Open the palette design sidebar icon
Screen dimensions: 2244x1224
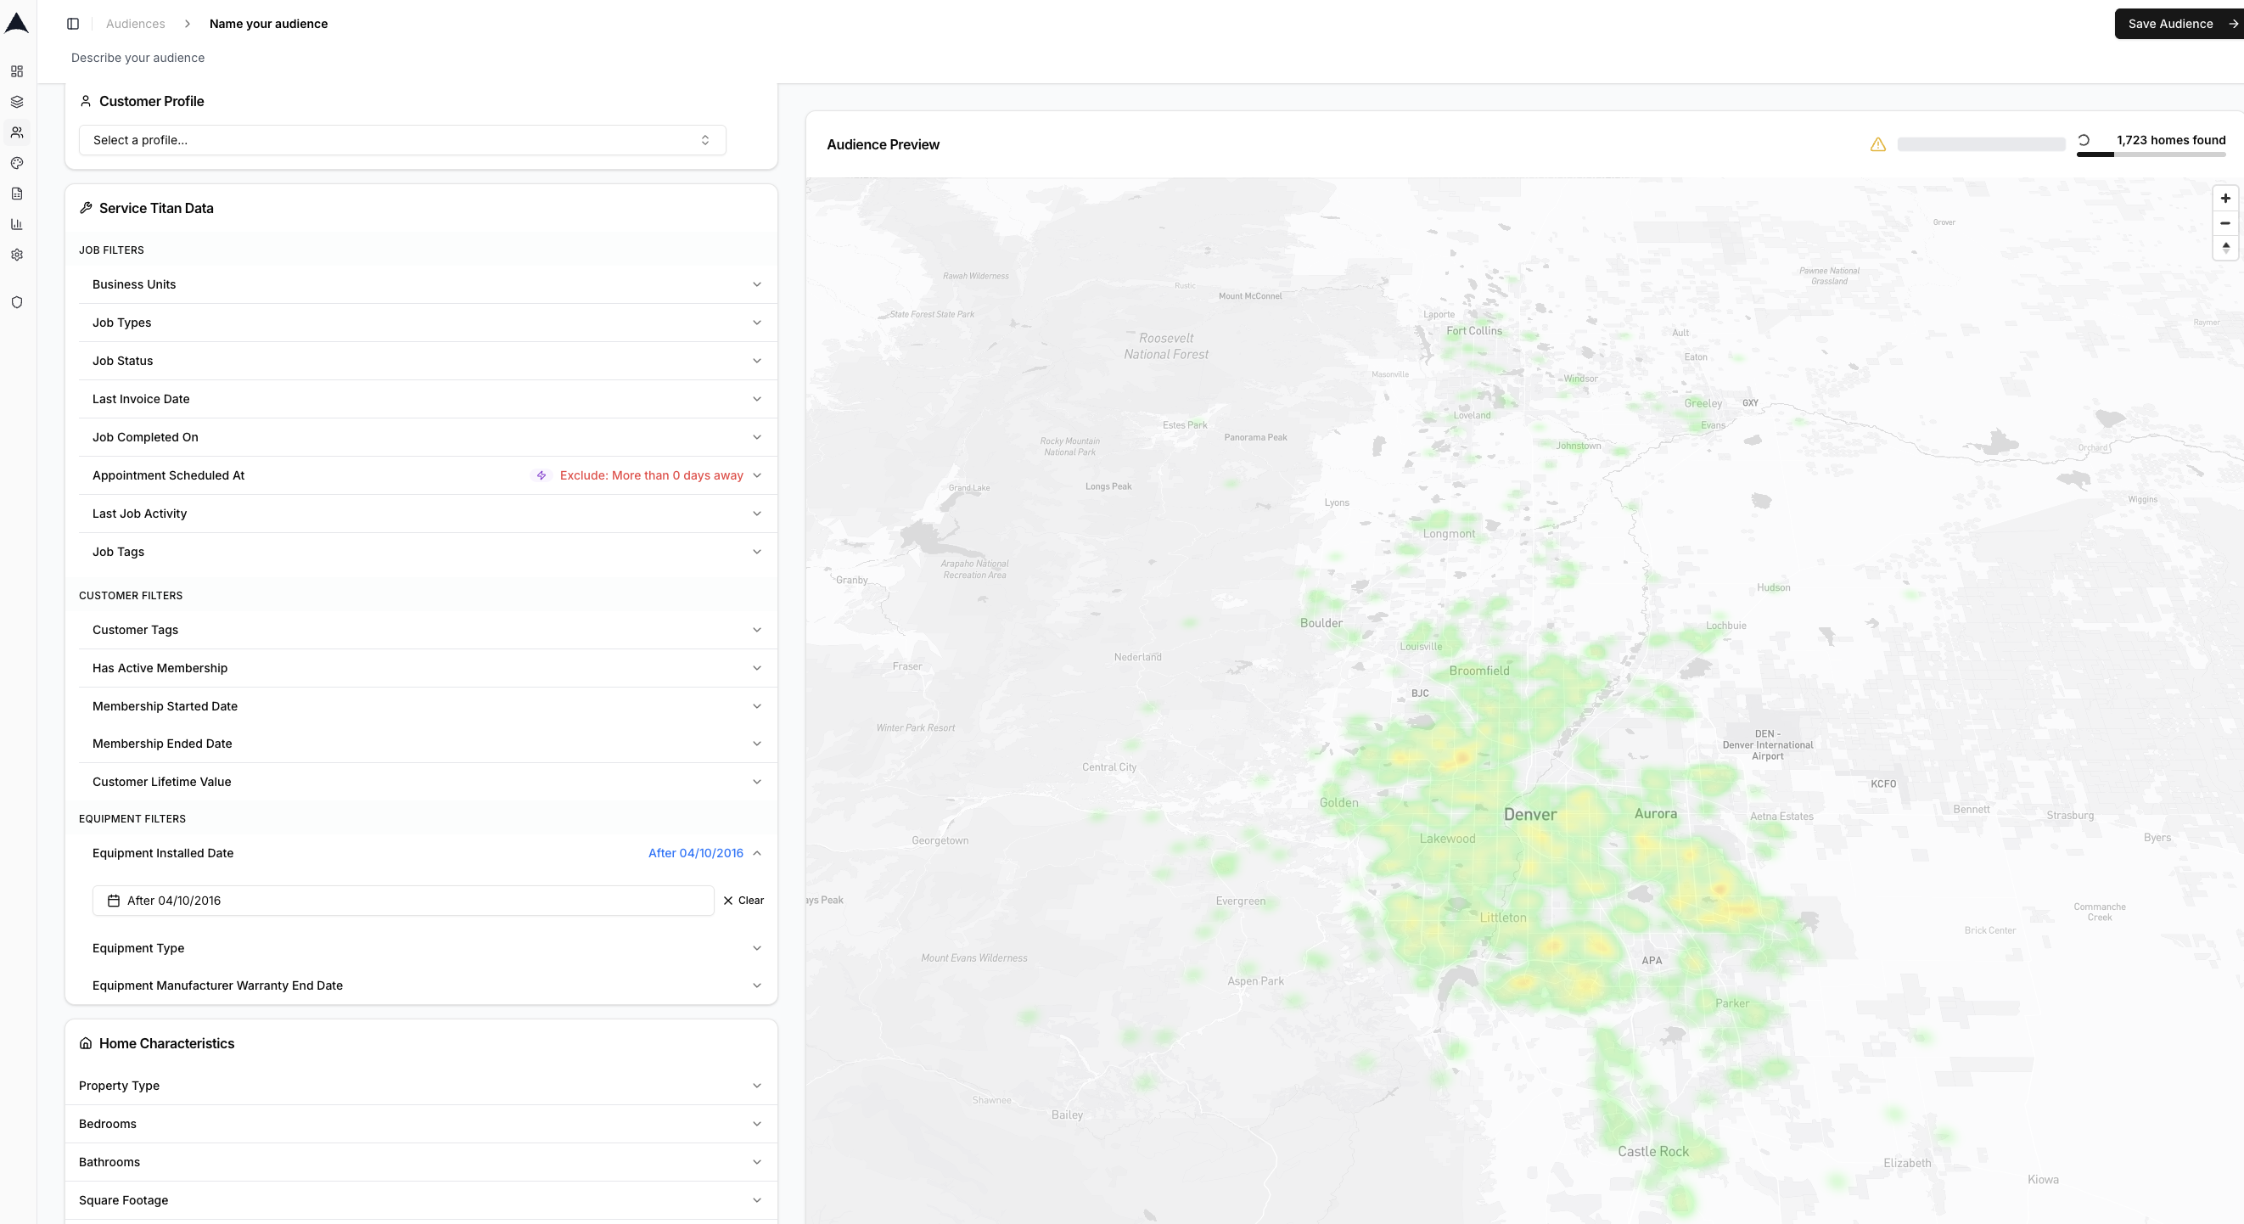(x=17, y=163)
